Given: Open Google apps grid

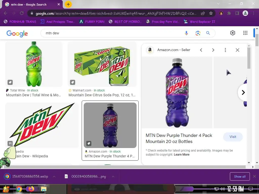Looking at the screenshot, I should click(245, 33).
